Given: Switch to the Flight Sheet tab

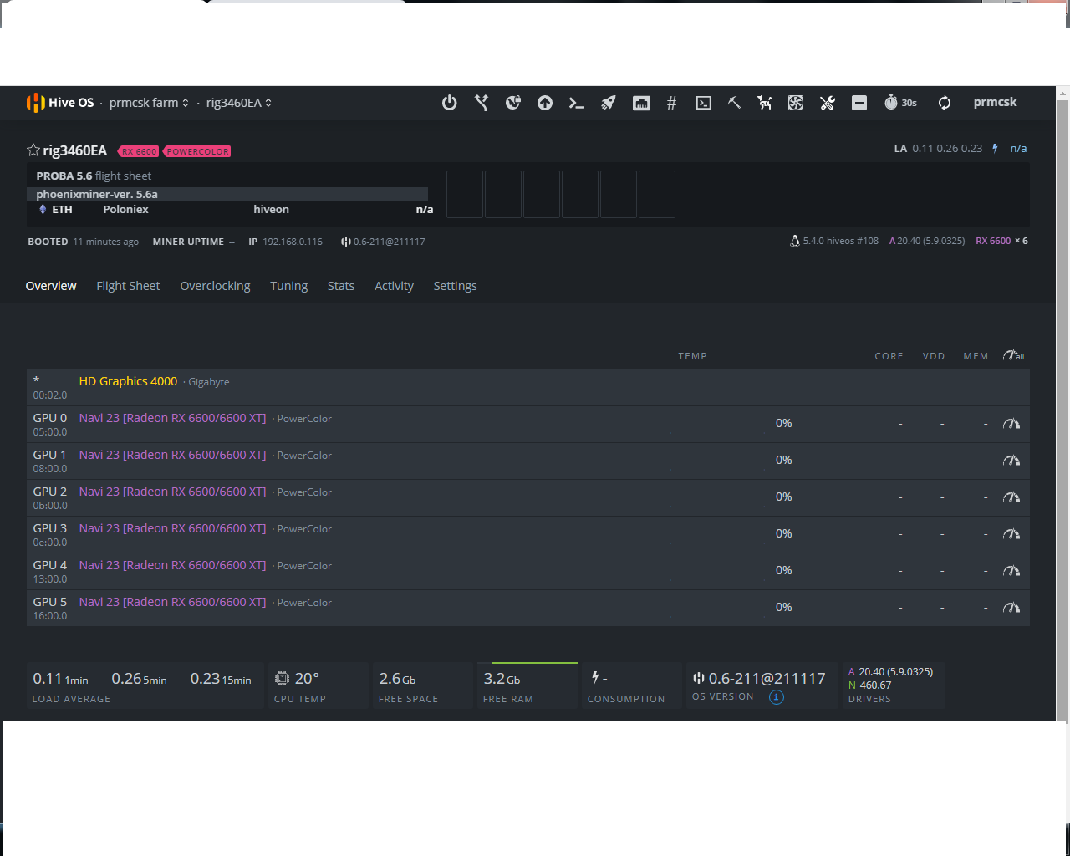Looking at the screenshot, I should 128,286.
